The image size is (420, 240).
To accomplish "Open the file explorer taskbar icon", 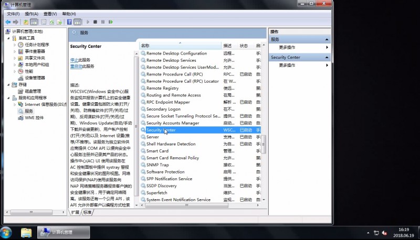I will click(26, 233).
